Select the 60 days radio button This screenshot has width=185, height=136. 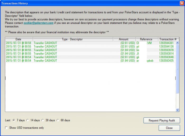click(x=58, y=120)
